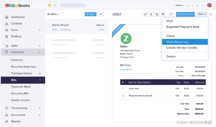Go to Recurring Expenses in sidebar
The height and width of the screenshot is (127, 216).
(23, 67)
